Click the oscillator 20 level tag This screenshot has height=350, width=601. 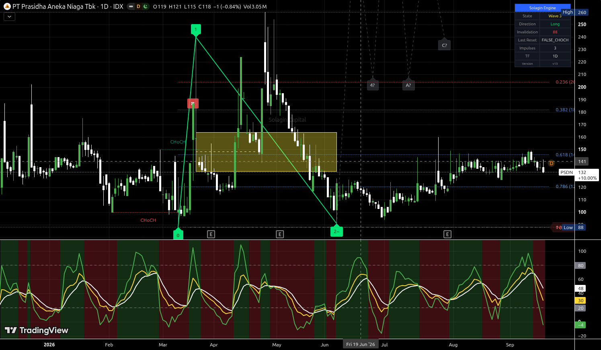click(x=580, y=308)
